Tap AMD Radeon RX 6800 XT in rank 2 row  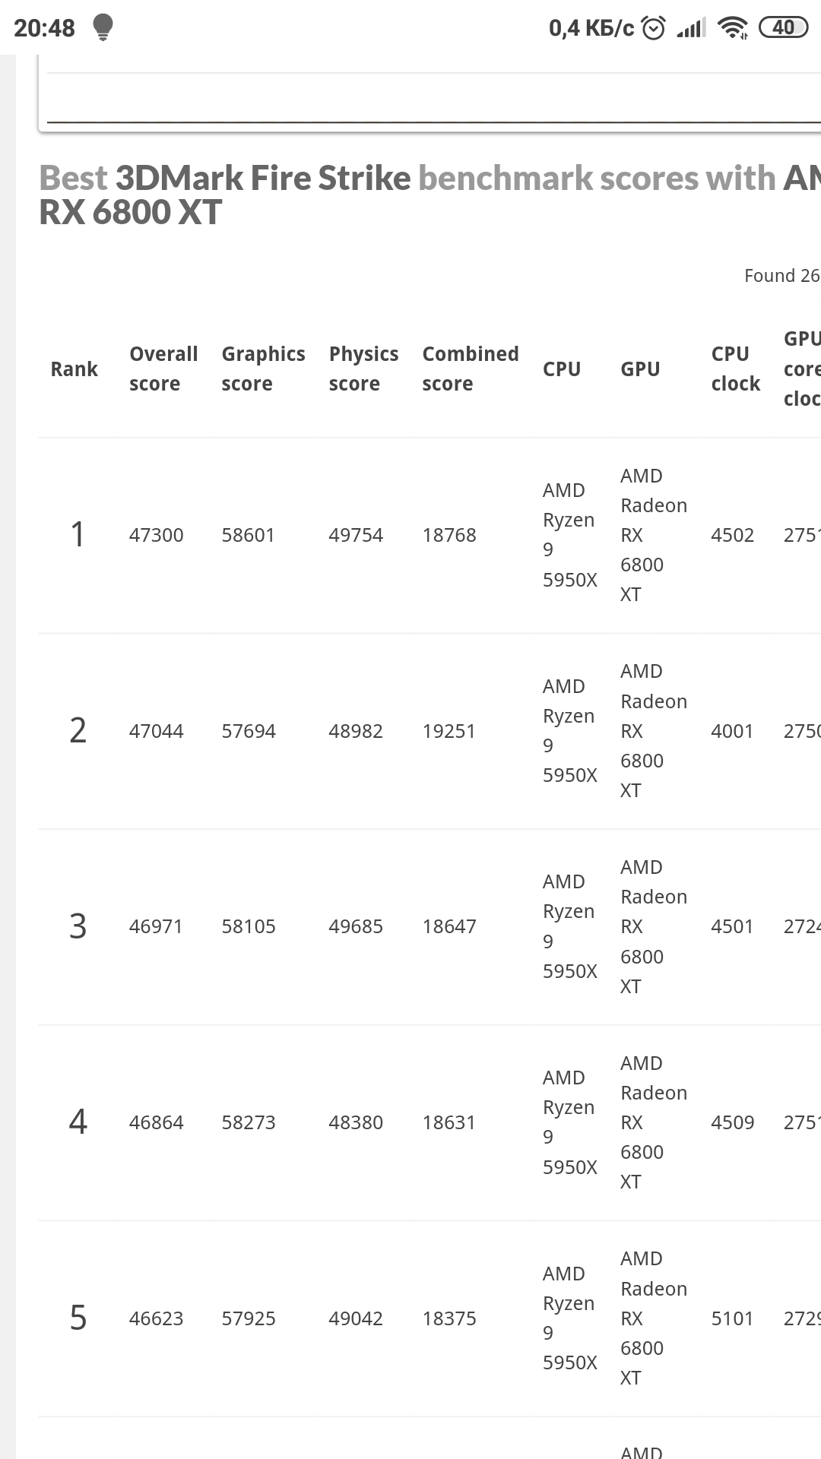pyautogui.click(x=653, y=731)
